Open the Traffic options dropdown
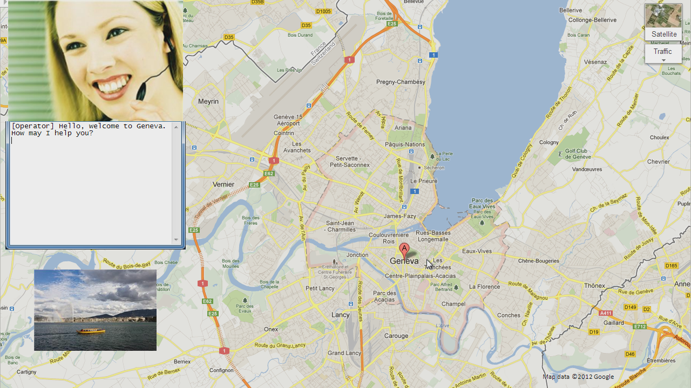Image resolution: width=691 pixels, height=388 pixels. [x=663, y=53]
